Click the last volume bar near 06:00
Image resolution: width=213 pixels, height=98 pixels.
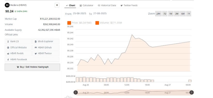190,81
